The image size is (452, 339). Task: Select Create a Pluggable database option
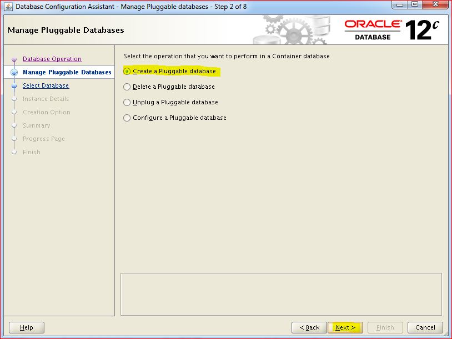[127, 72]
